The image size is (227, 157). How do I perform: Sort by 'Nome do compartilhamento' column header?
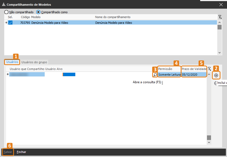click(113, 17)
